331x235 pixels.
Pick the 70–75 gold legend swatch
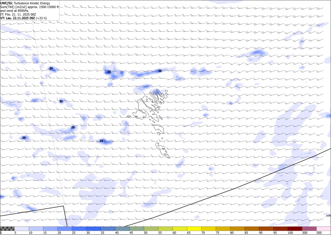point(208,229)
